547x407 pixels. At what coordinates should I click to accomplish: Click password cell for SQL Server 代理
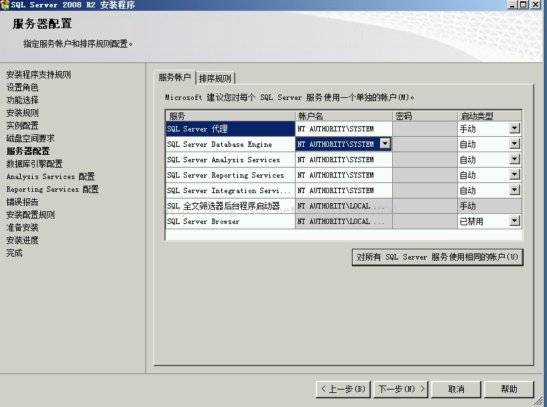point(425,129)
